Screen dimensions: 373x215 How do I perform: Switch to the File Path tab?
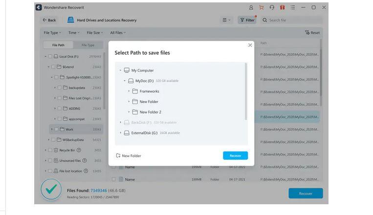point(58,45)
